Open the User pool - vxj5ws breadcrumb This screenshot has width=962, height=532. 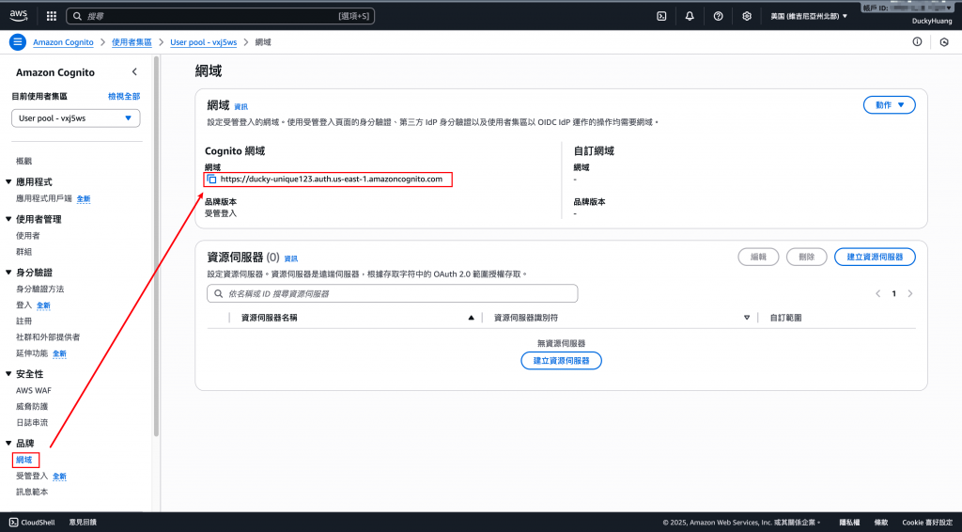point(203,42)
